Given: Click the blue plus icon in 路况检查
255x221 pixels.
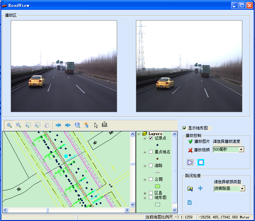Looking at the screenshot, I should tap(200, 188).
